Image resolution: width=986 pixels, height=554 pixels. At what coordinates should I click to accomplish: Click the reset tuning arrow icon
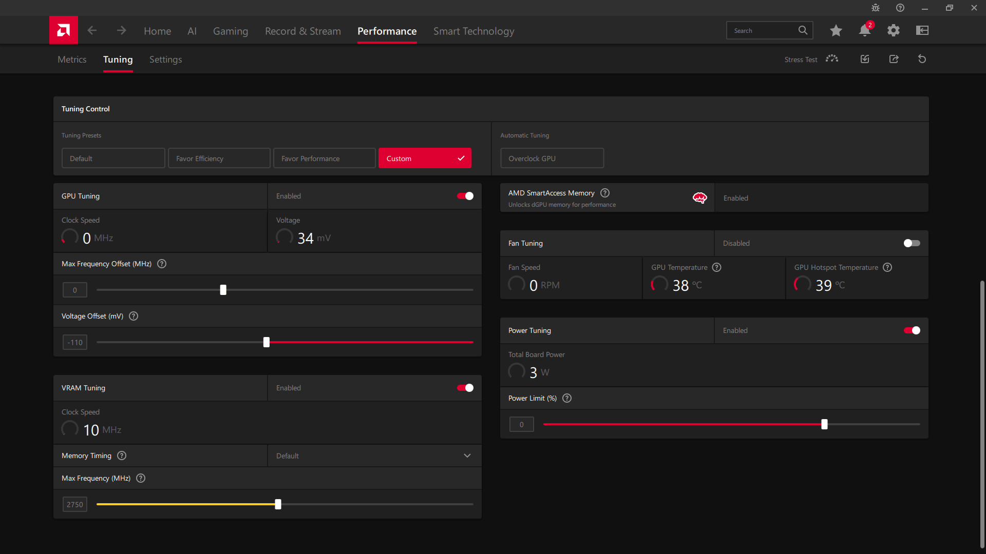pyautogui.click(x=922, y=59)
